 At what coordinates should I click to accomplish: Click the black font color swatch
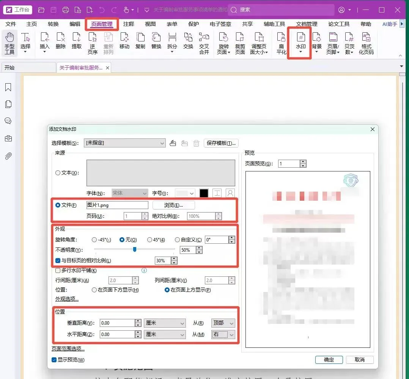pos(204,193)
